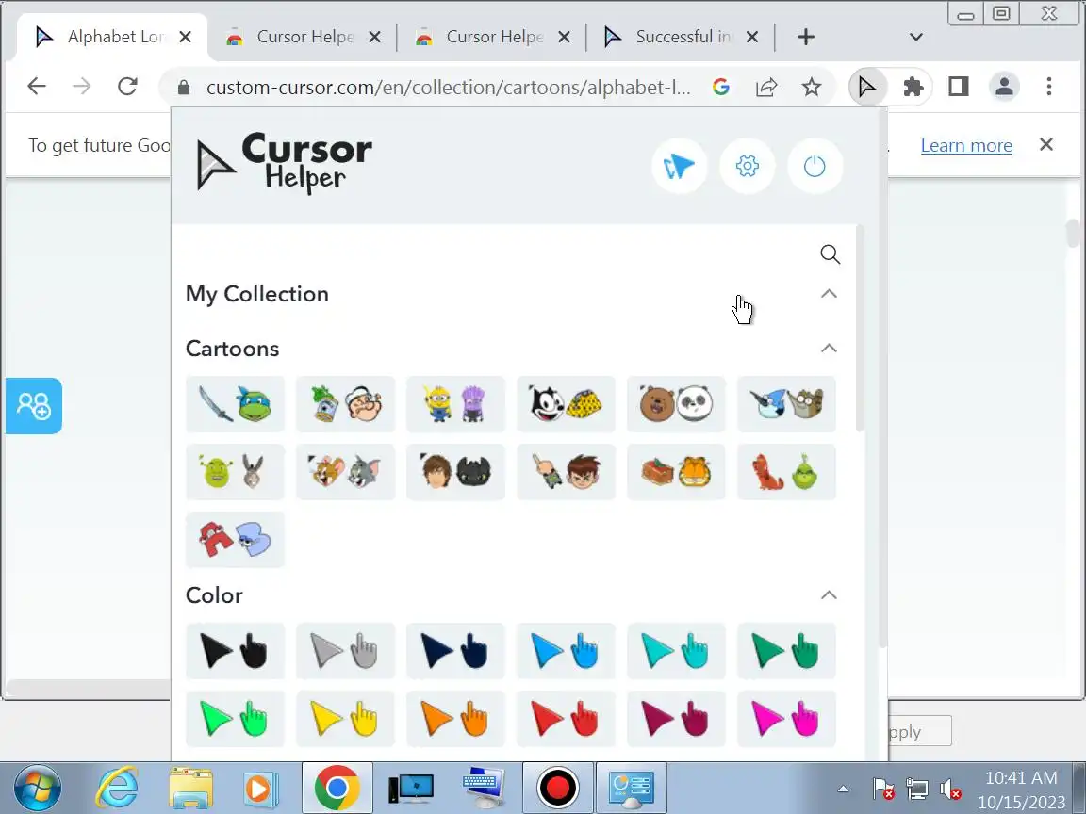Open the tab search dropdown
1086x814 pixels.
915,37
